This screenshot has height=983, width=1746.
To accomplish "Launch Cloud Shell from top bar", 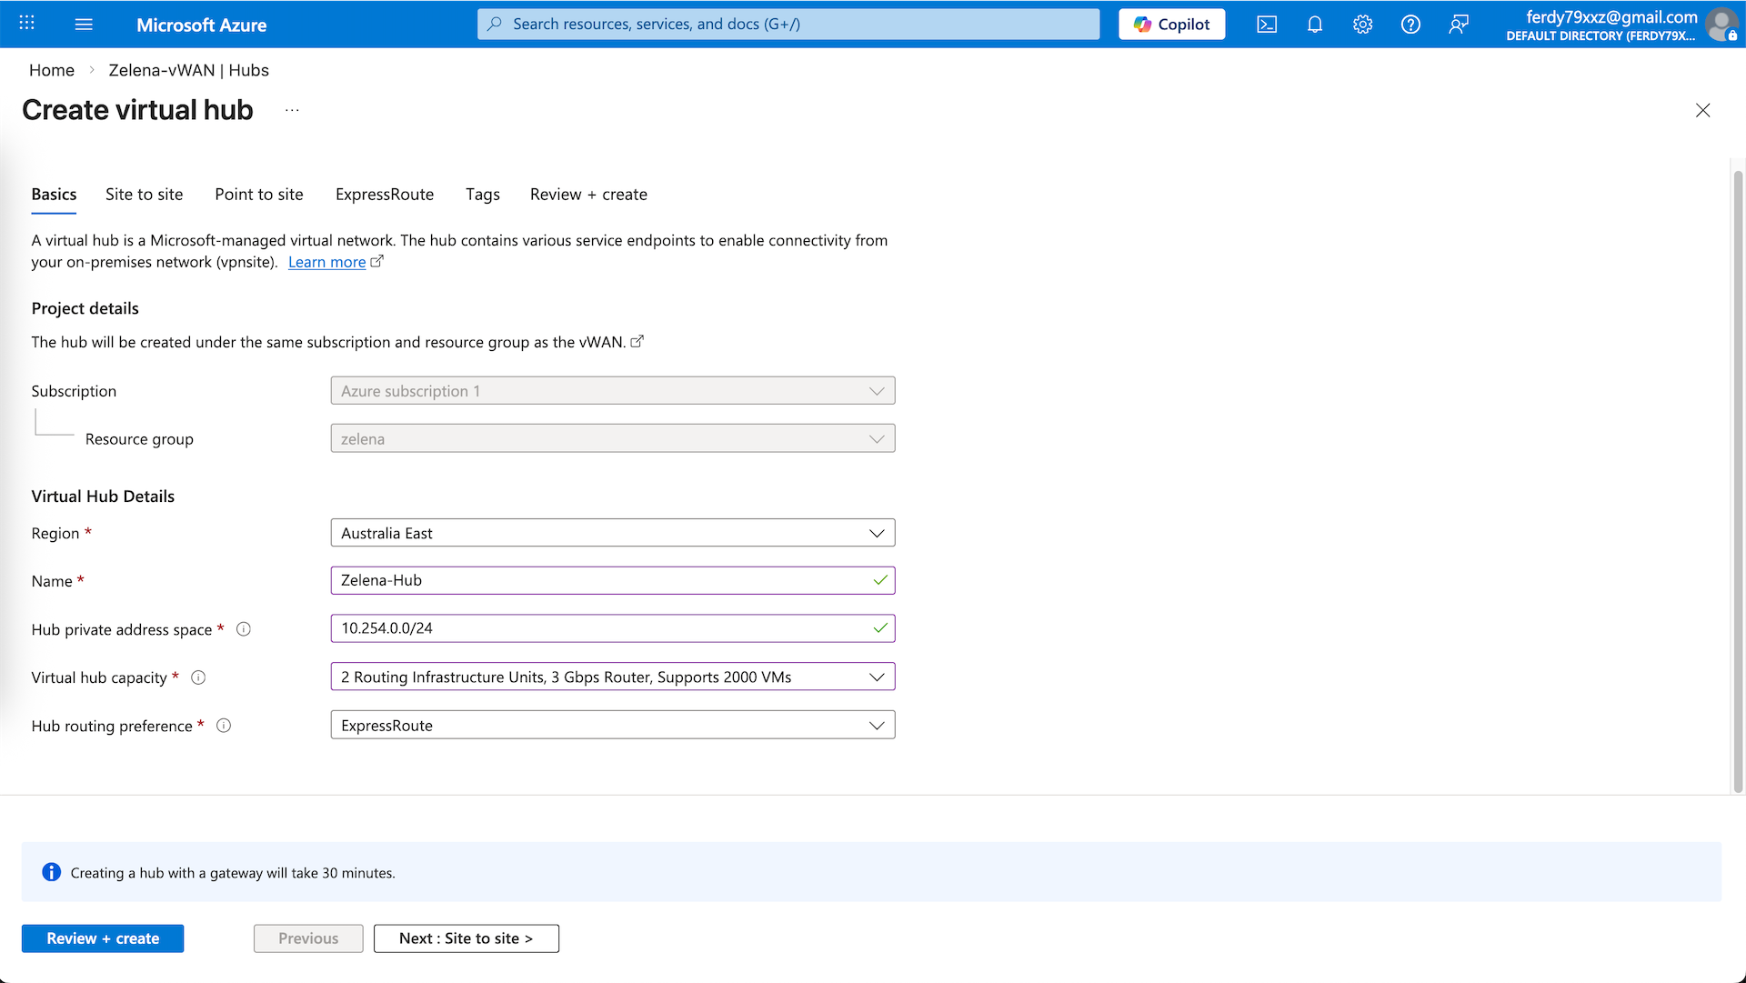I will click(1267, 25).
